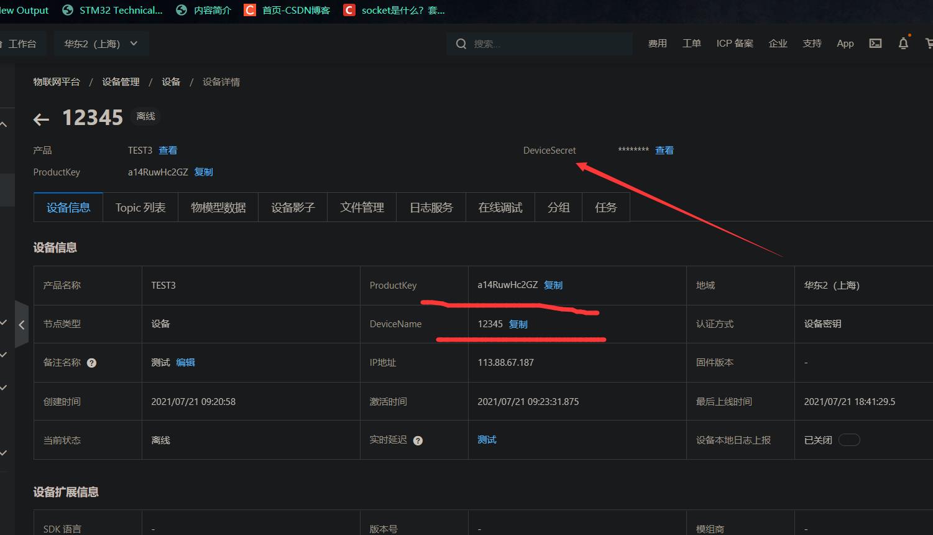933x535 pixels.
Task: Click the 最后上线时间 value 2021/07/21 18:41:29.5
Action: [850, 402]
